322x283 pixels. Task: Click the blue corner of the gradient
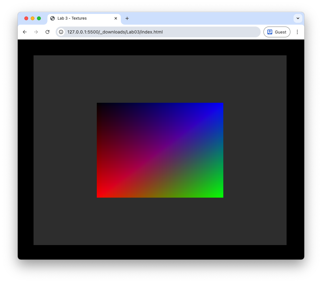point(220,106)
